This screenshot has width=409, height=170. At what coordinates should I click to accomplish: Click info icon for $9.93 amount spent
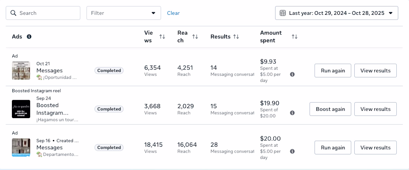tap(292, 74)
